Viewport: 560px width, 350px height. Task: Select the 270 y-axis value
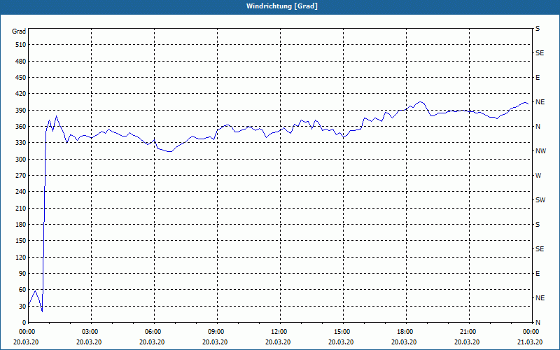tap(21, 176)
